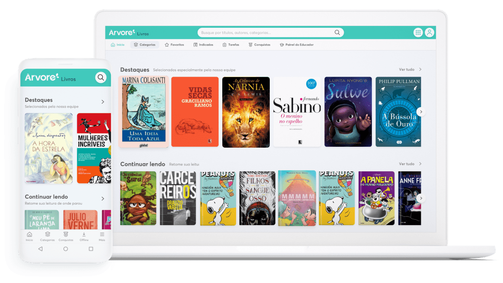Tap the Conquistas icon in the phone bottom bar
The image size is (503, 283).
coord(66,237)
